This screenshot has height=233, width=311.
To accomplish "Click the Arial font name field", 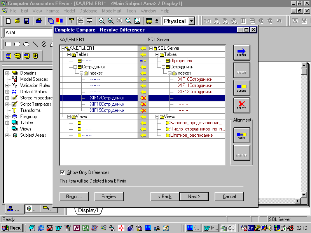I will [x=29, y=33].
